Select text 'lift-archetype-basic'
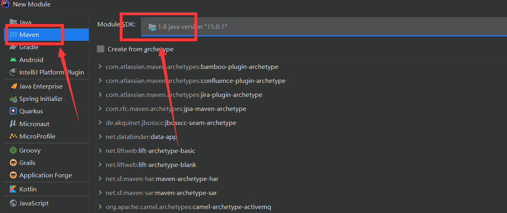The height and width of the screenshot is (213, 507). (167, 151)
